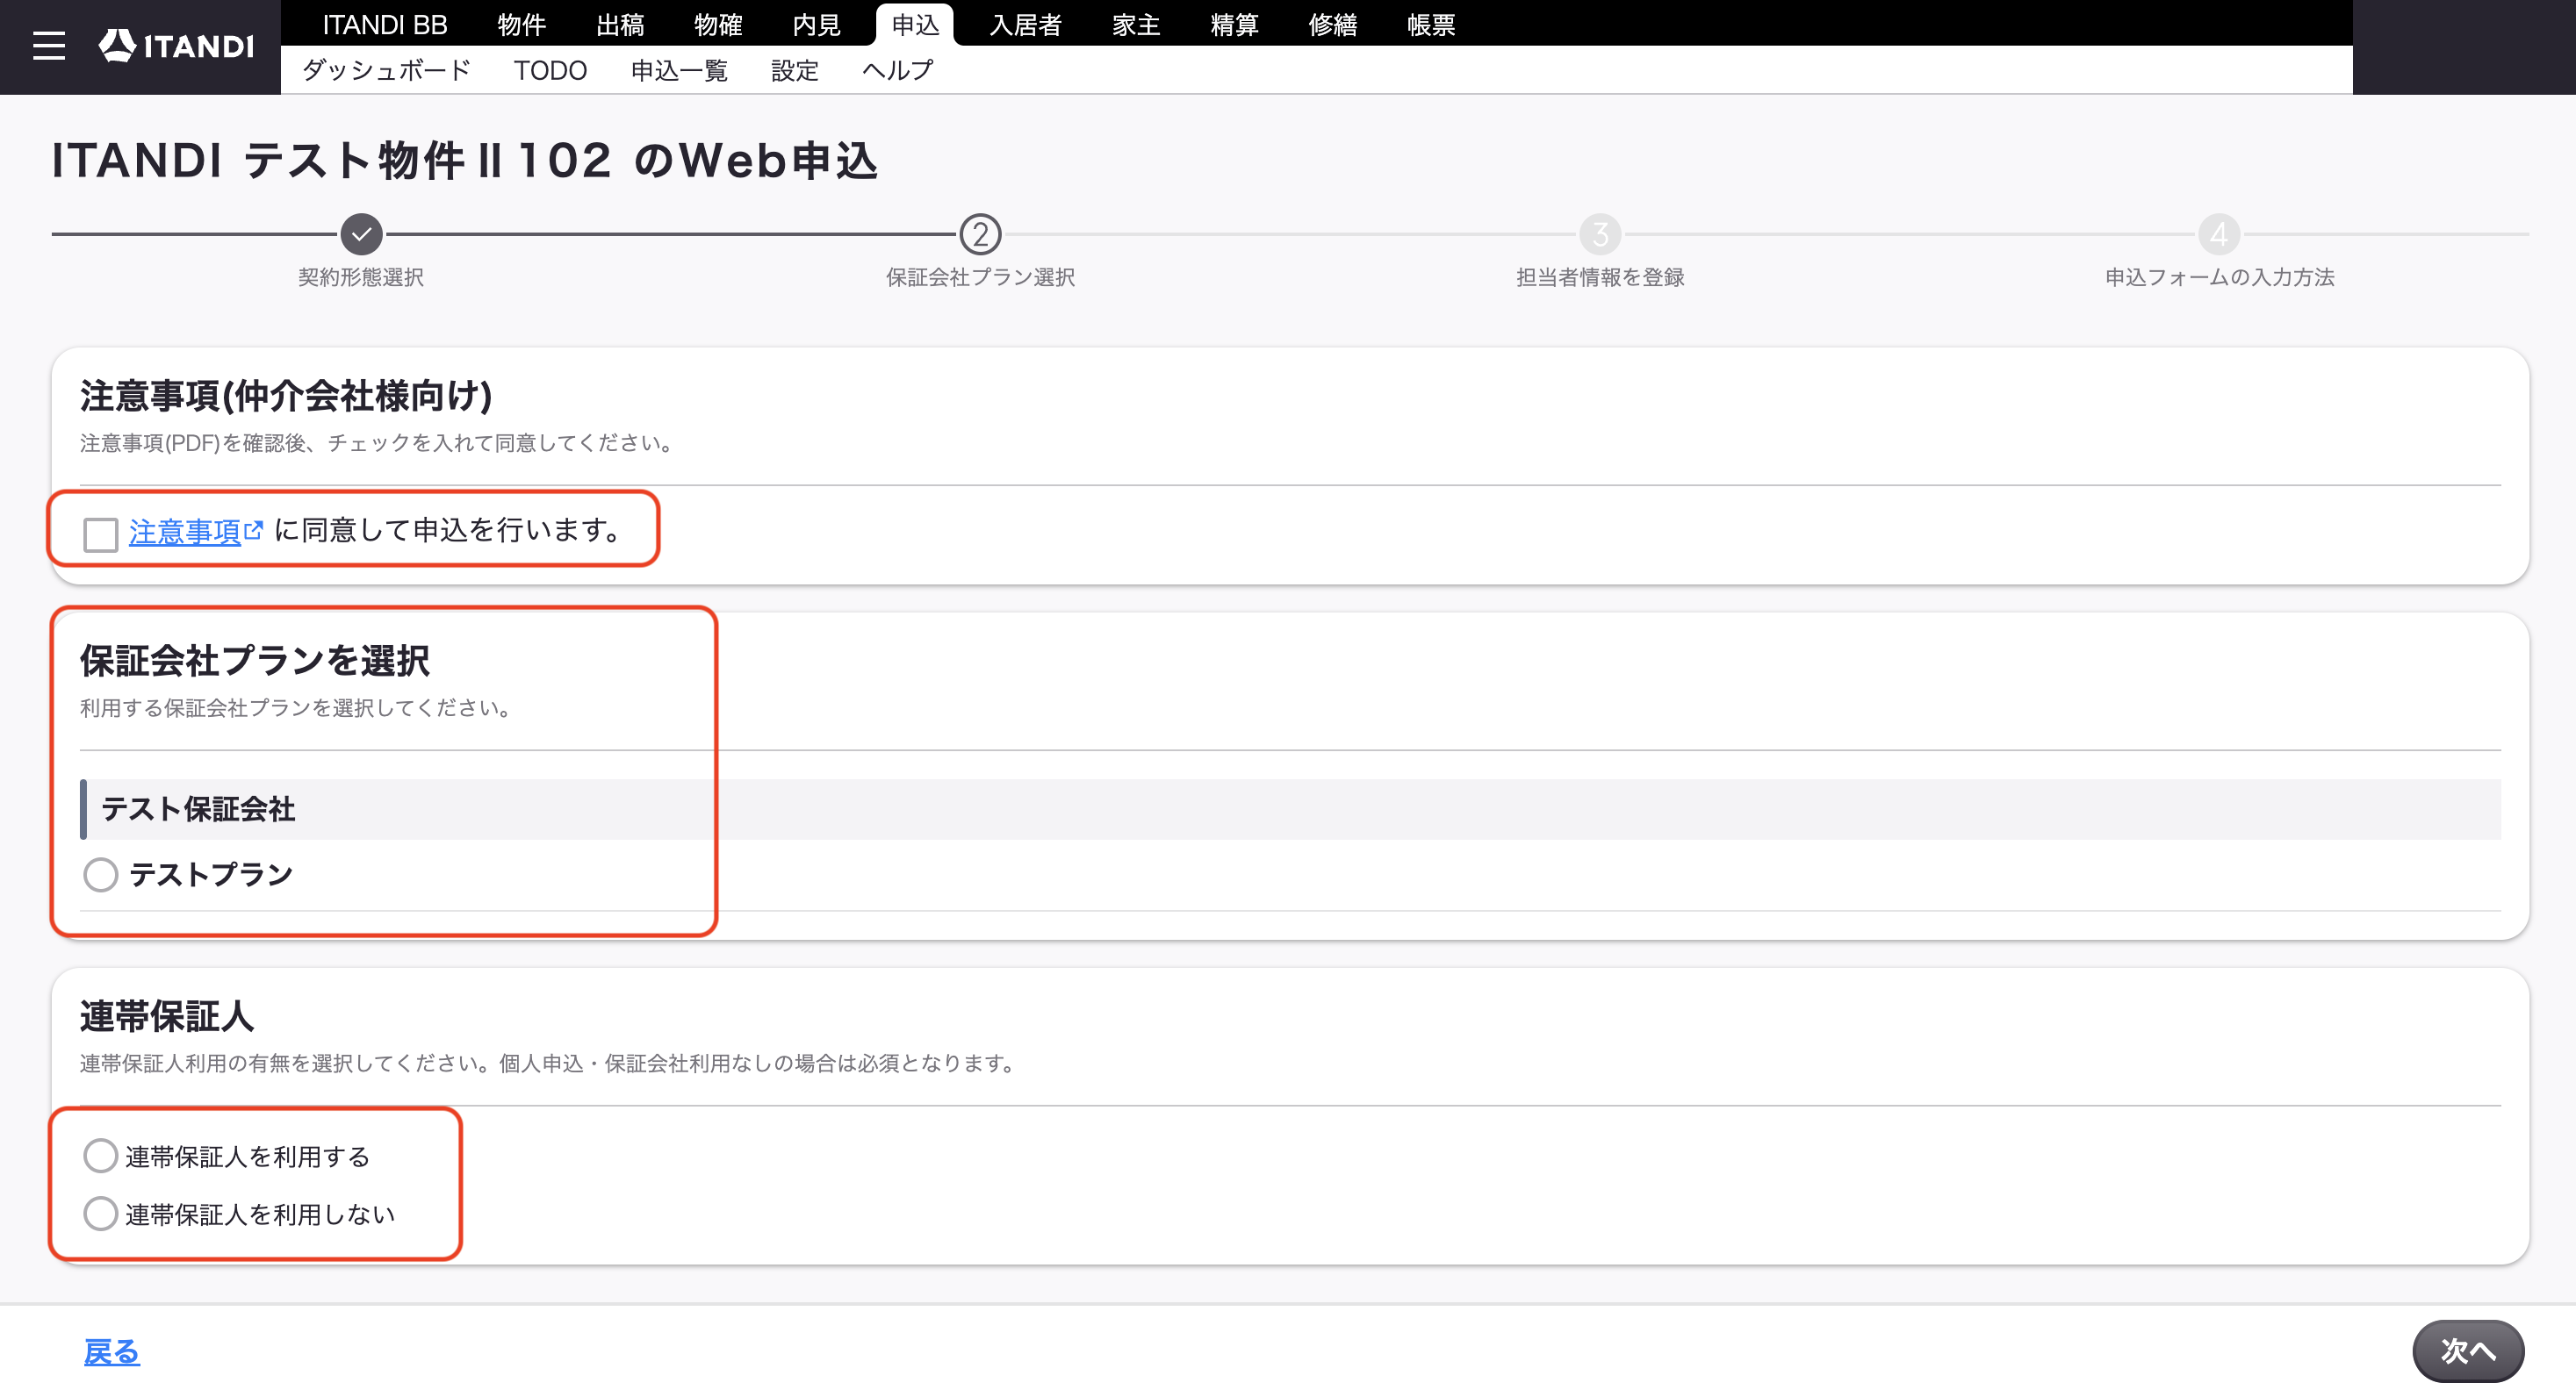Check the 注意事項 agreement checkbox

(x=100, y=534)
